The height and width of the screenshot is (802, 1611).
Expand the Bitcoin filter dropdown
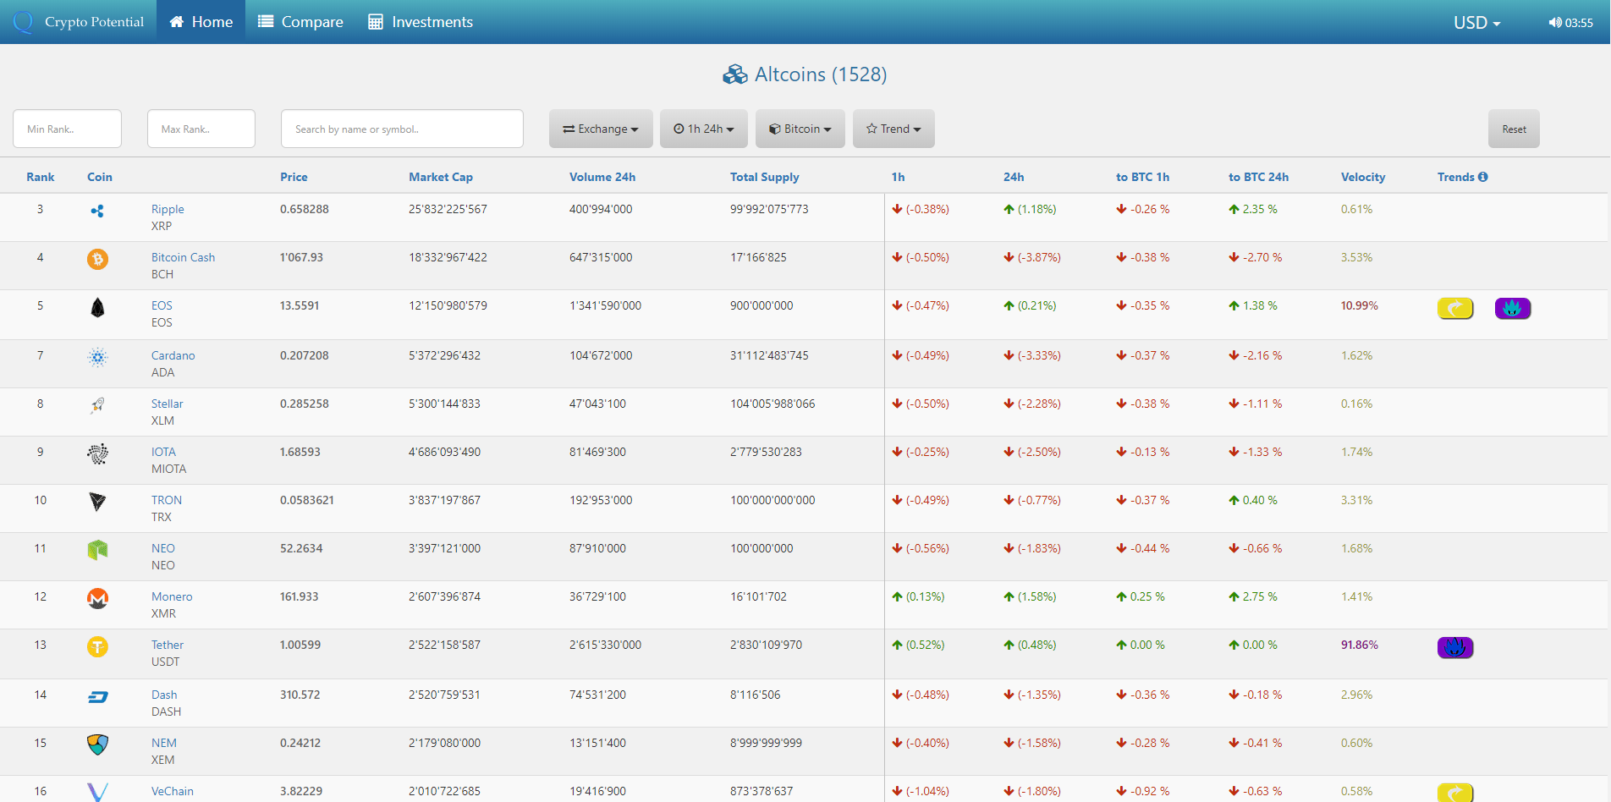click(x=800, y=129)
